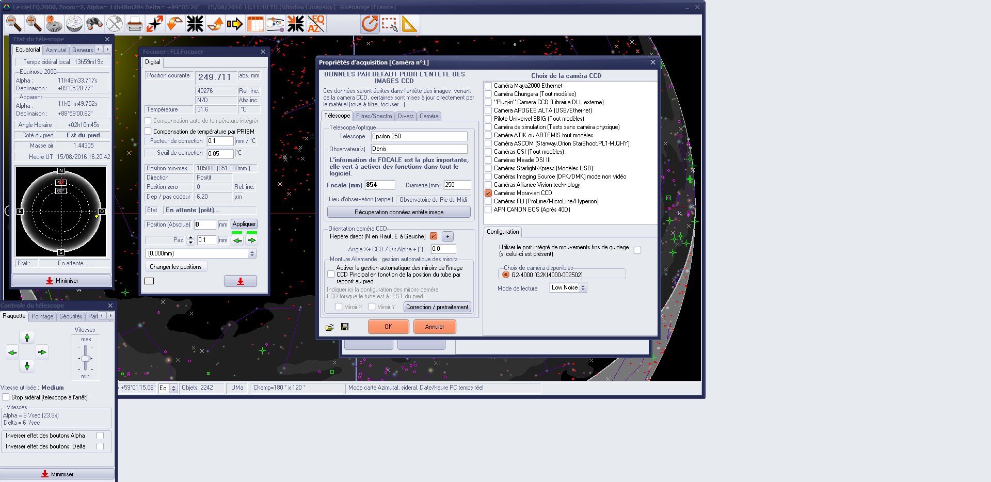Viewport: 991px width, 482px height.
Task: Adjust the Vitesses speed slider
Action: coord(86,358)
